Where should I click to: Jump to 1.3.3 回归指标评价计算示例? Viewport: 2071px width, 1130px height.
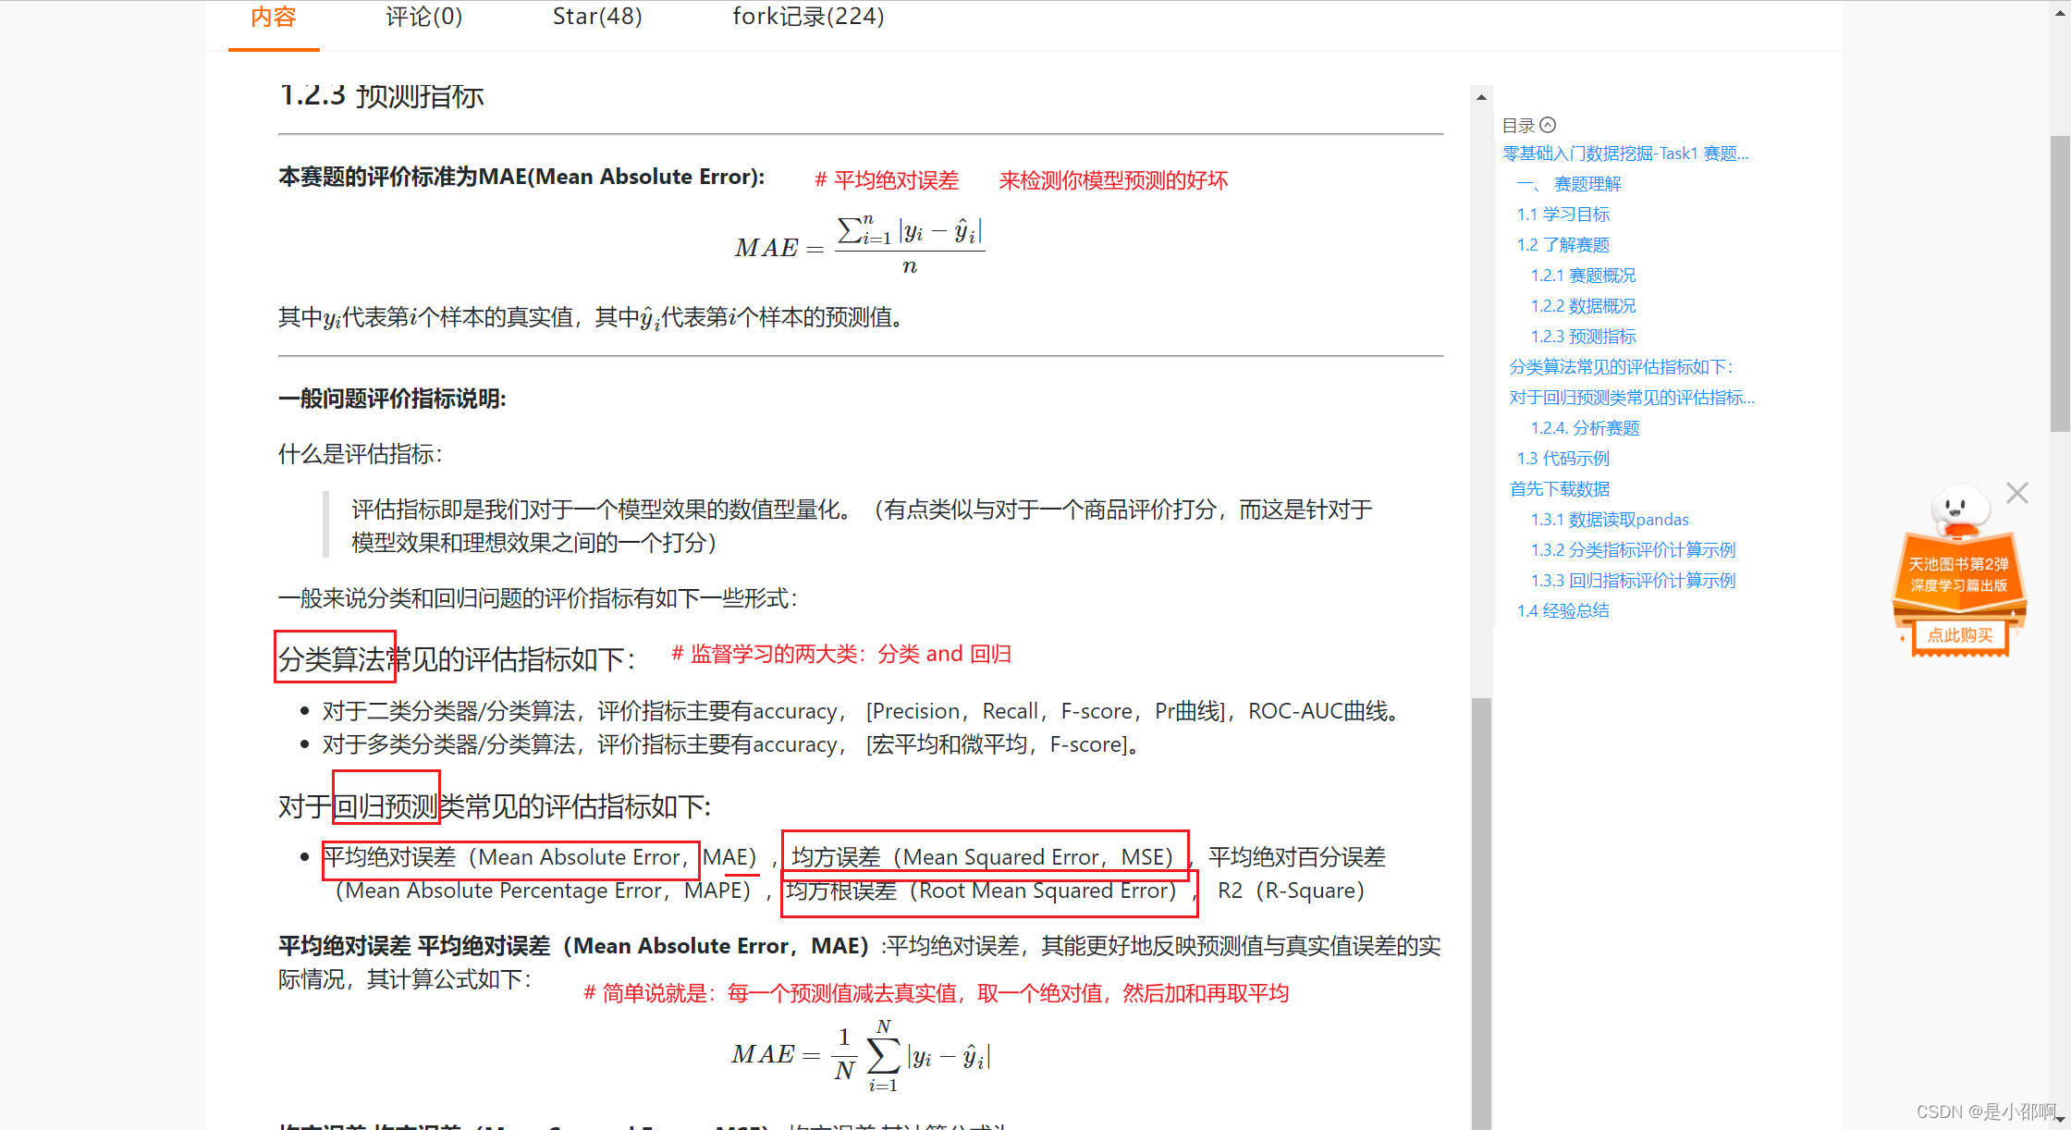(1633, 581)
